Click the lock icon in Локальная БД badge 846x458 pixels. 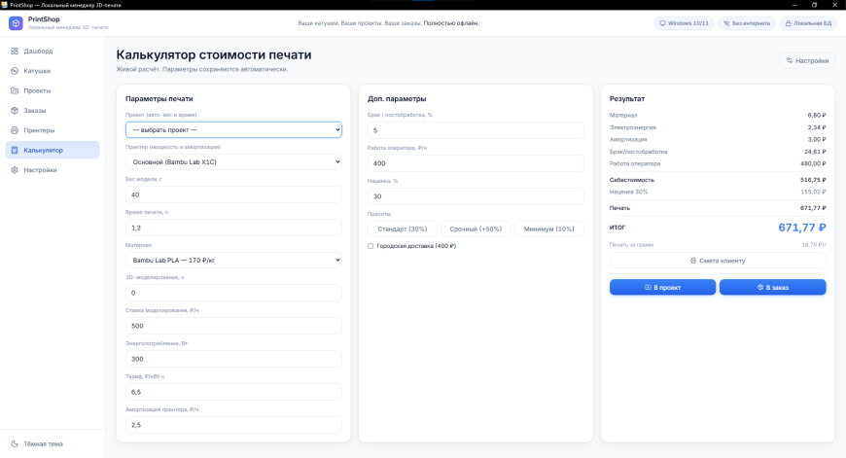[x=789, y=23]
